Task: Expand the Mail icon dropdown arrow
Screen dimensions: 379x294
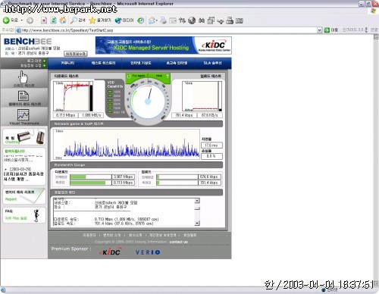Action: pos(157,20)
